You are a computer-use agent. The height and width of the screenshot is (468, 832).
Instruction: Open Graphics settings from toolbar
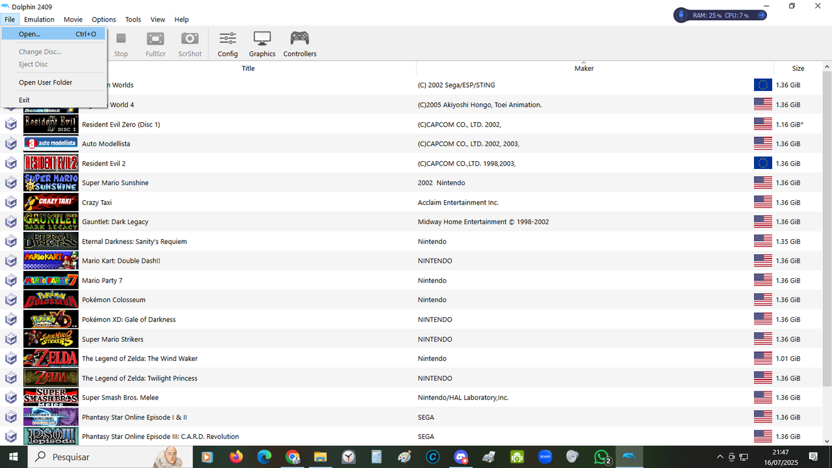(262, 44)
